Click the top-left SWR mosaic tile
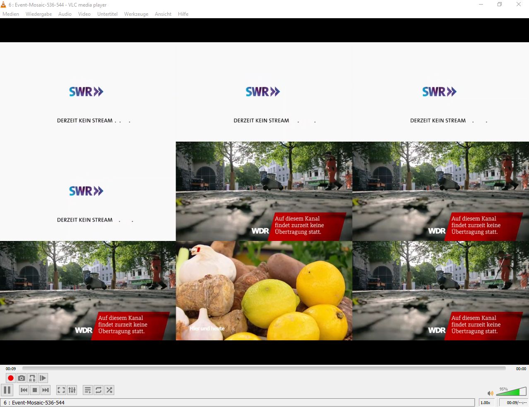Screen dimensions: 529x407 point(88,92)
